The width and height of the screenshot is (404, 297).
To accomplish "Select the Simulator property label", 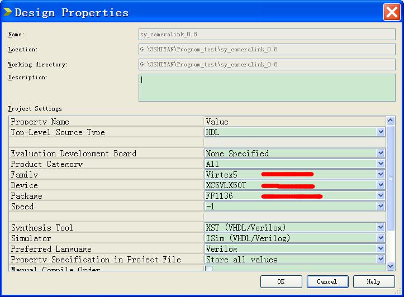I will tap(31, 238).
